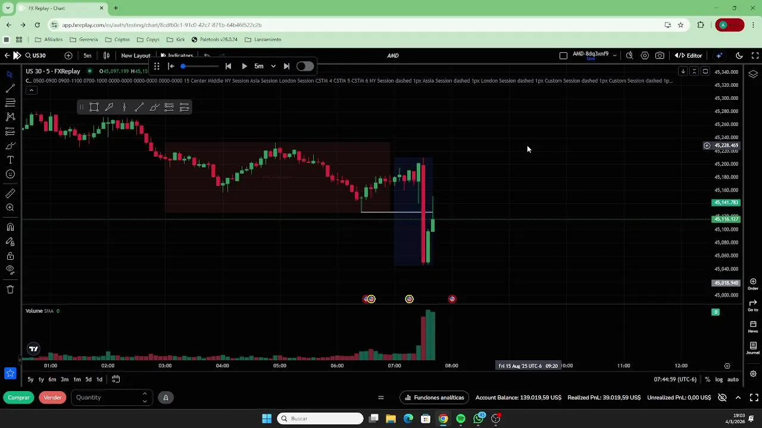Open chart settings hexagon gear icon
762x428 pixels.
point(645,55)
